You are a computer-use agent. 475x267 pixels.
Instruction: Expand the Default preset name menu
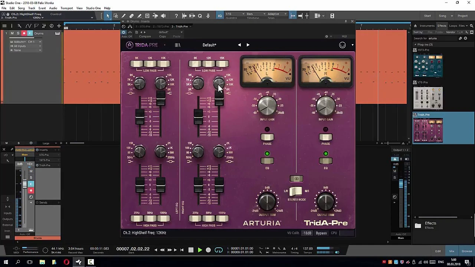click(209, 45)
